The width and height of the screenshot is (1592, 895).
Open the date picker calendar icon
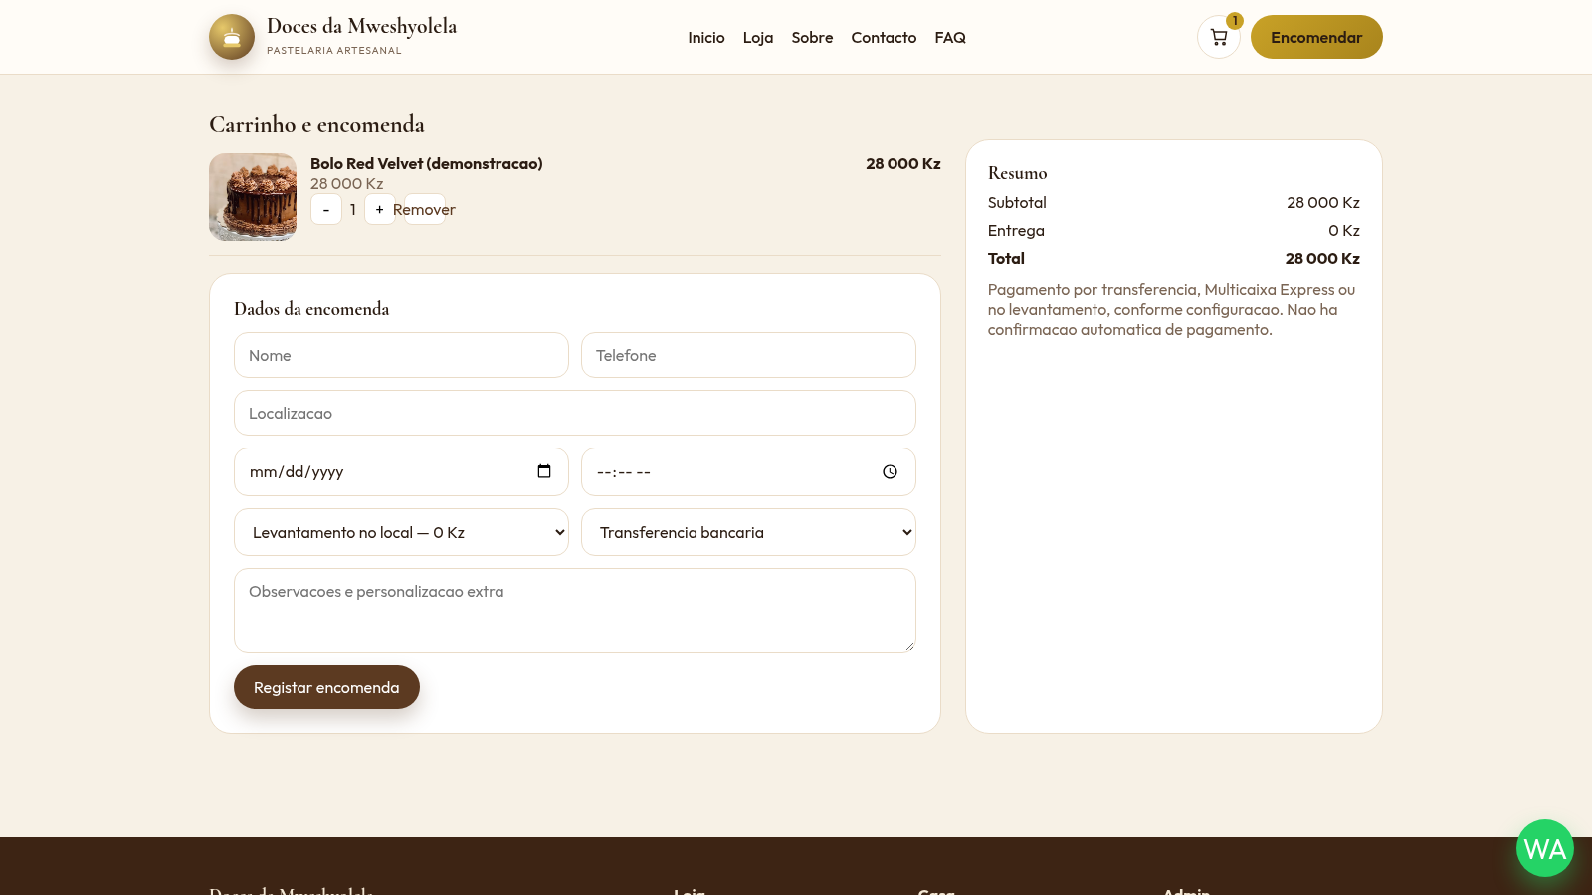(544, 471)
